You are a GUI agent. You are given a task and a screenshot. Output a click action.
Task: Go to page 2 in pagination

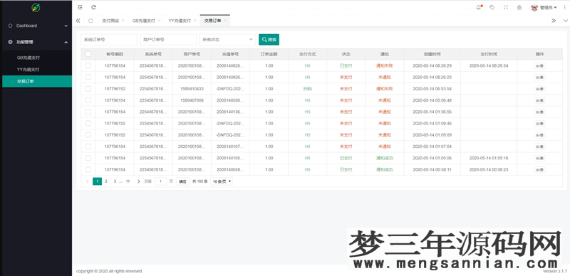[x=106, y=181]
